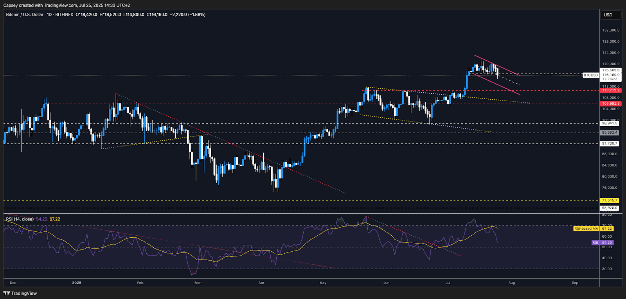Screen dimensions: 626x299
Task: Click the grey 95,693.4 price label
Action: 610,132
